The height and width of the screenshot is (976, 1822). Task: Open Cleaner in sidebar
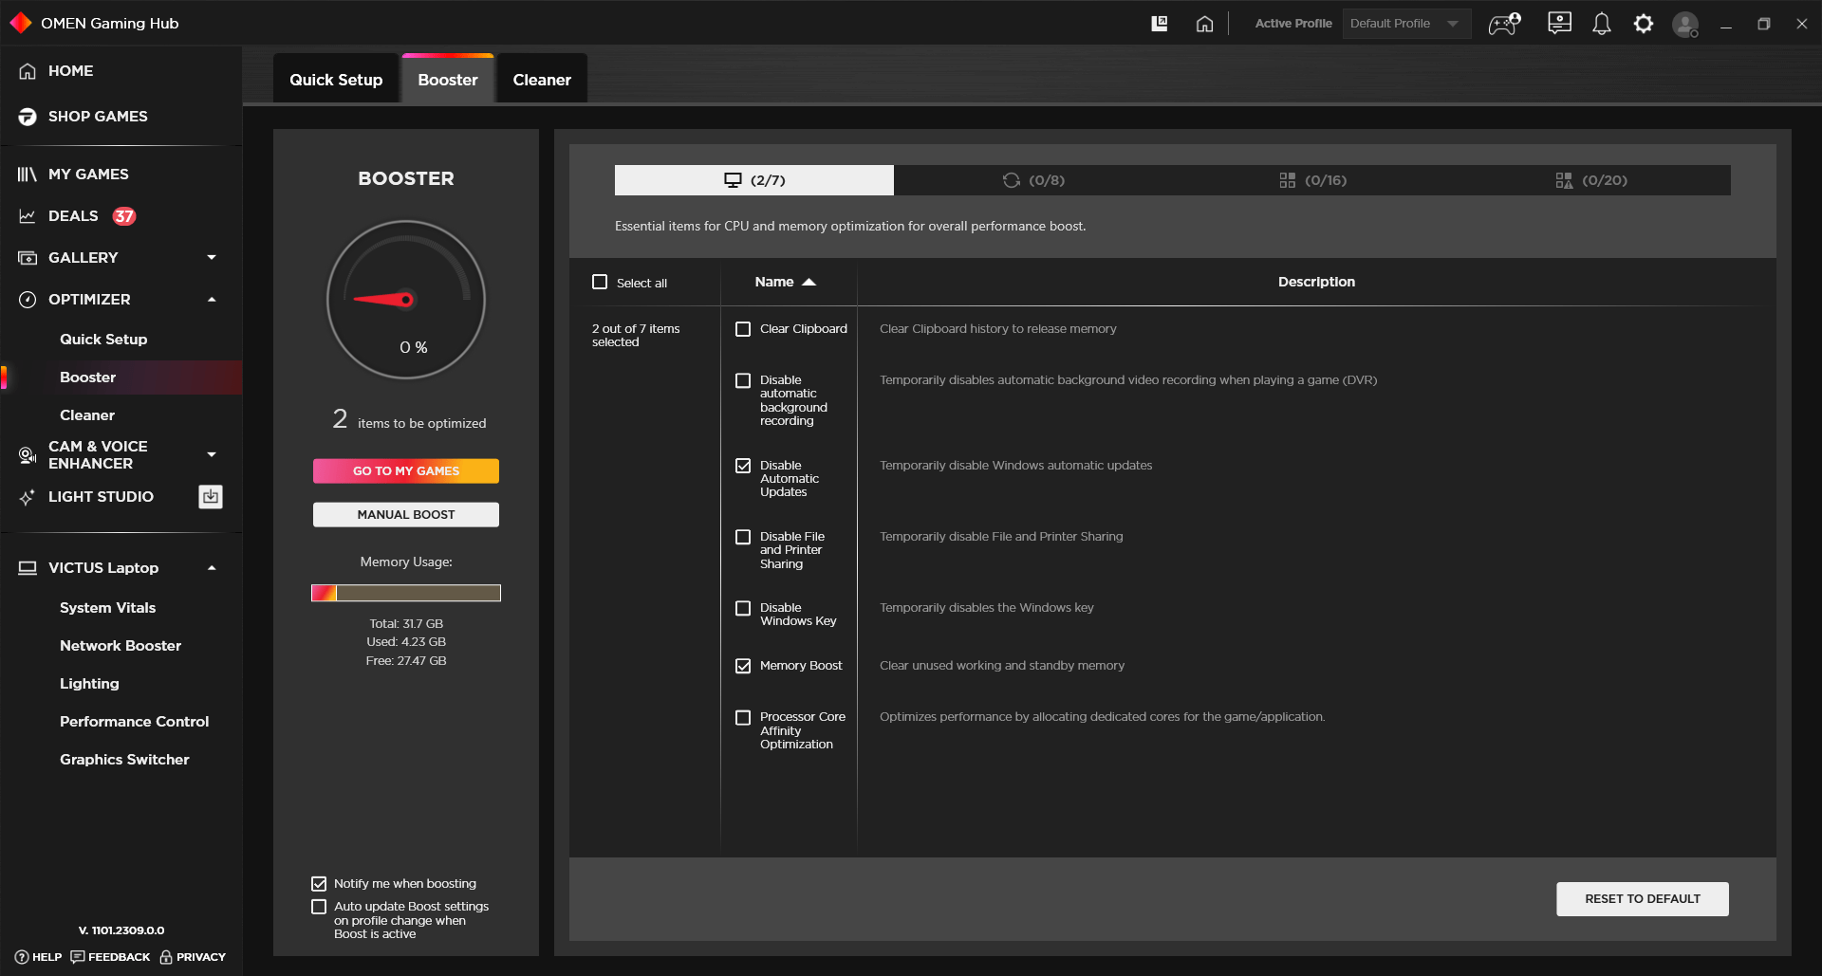coord(87,415)
